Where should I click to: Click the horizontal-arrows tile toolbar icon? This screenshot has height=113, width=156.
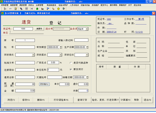coord(32,9)
